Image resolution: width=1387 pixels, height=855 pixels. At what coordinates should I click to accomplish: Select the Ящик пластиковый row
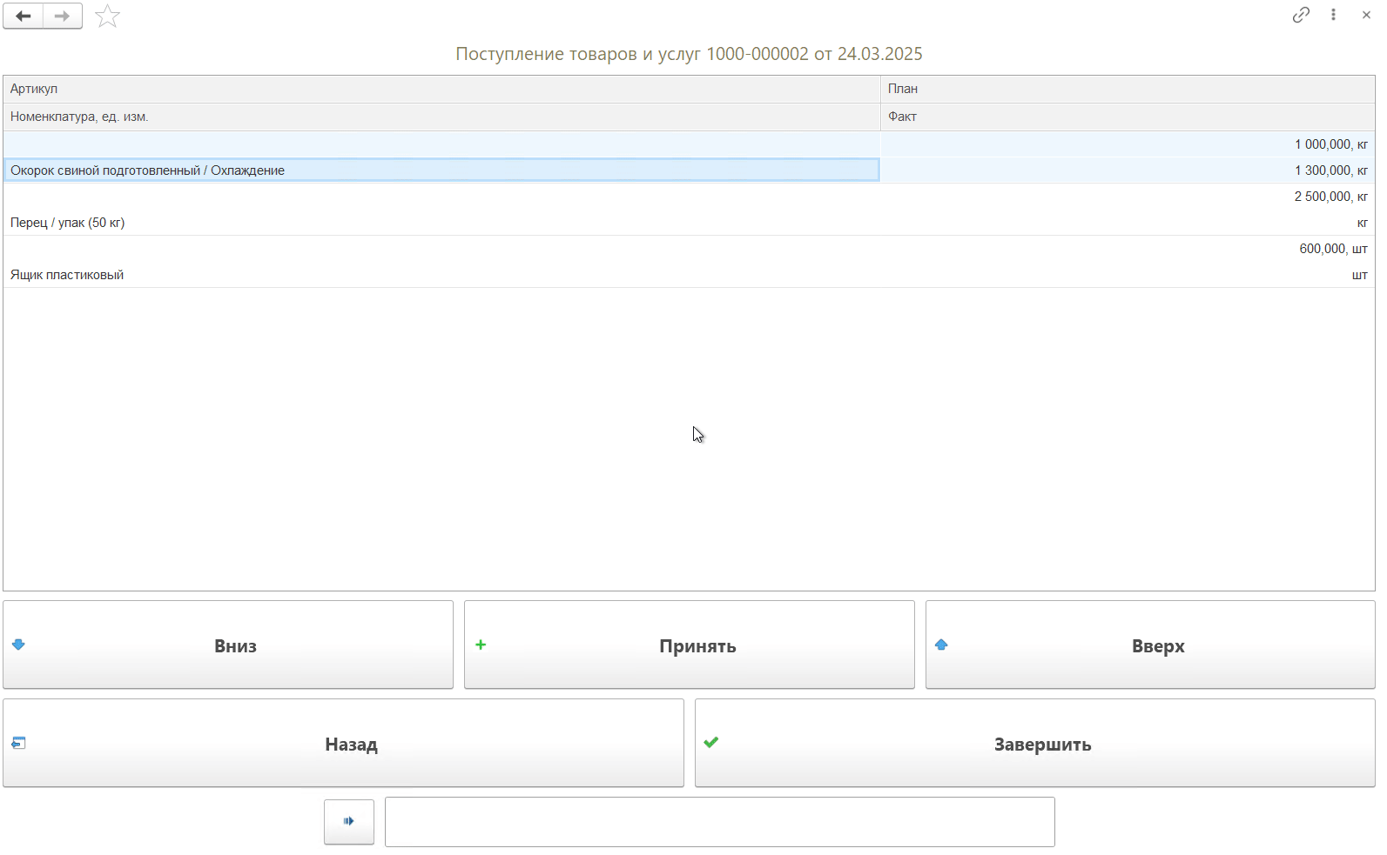point(441,275)
